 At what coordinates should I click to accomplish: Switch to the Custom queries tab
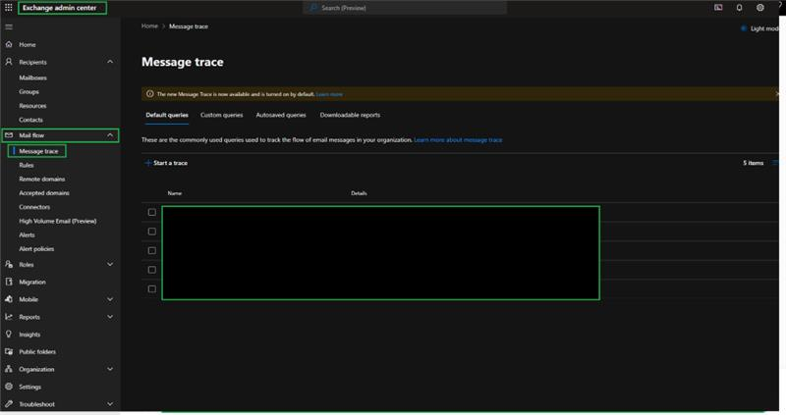222,115
